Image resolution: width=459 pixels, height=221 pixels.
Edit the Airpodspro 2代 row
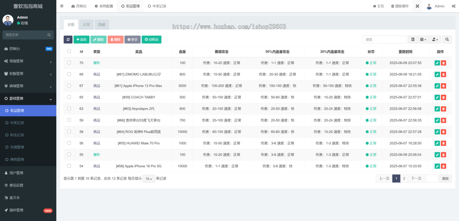pyautogui.click(x=437, y=109)
